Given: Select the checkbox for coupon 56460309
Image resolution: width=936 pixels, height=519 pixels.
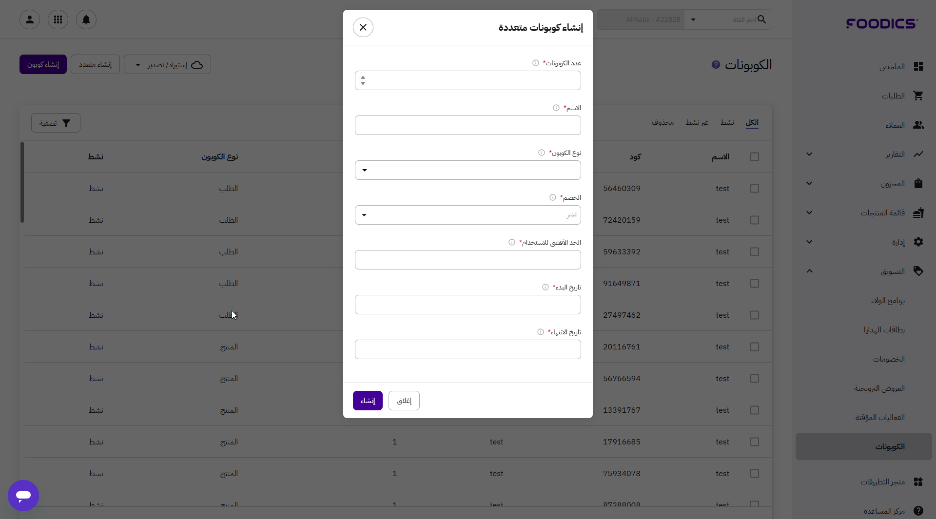Looking at the screenshot, I should 755,188.
